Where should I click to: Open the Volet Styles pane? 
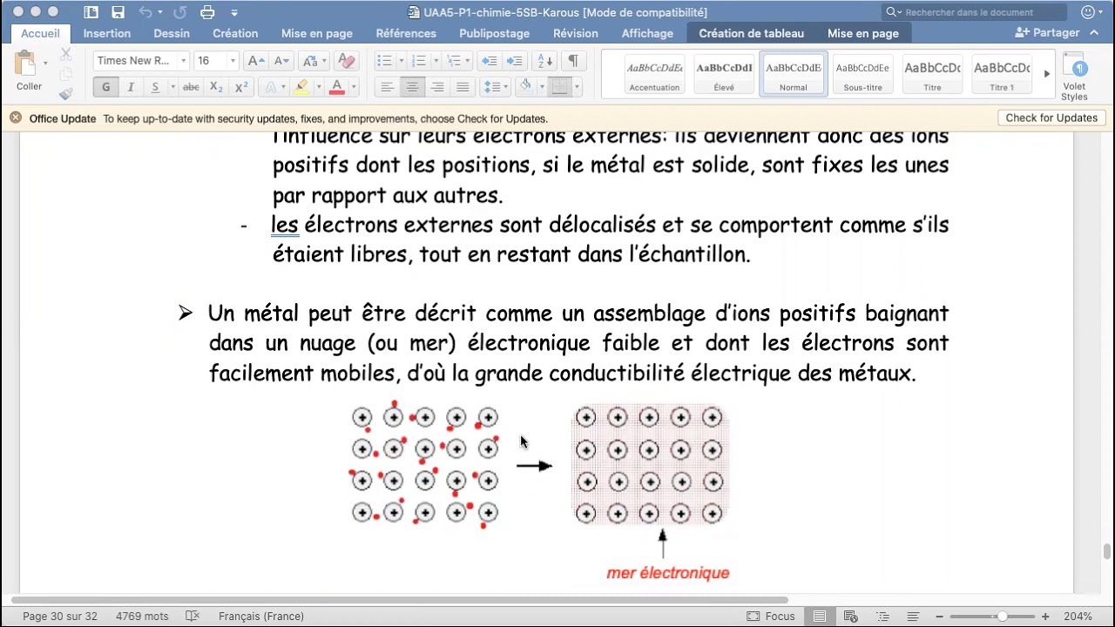coord(1074,78)
